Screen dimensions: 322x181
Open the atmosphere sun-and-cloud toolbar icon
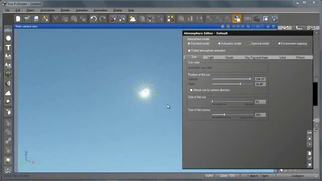[132, 19]
